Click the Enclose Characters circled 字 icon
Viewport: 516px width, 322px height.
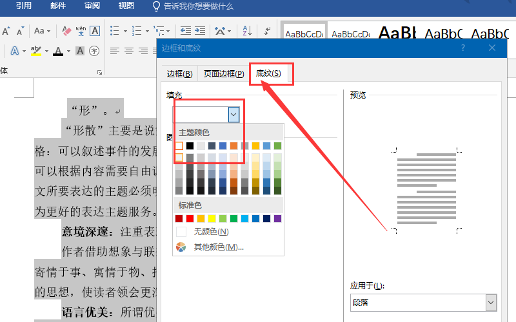tap(94, 51)
